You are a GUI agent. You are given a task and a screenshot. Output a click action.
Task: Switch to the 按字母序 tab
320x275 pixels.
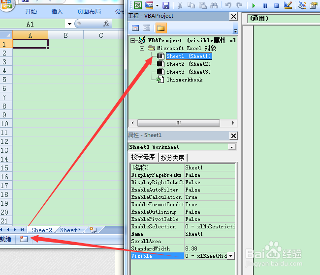click(143, 157)
